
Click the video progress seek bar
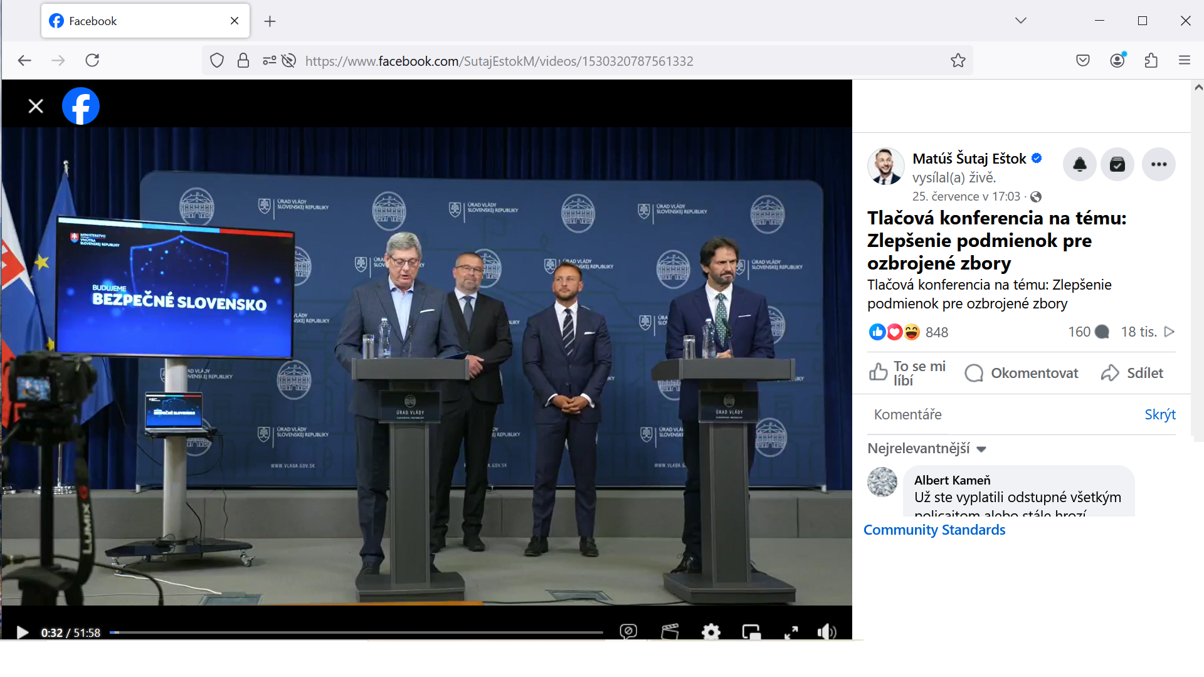356,632
